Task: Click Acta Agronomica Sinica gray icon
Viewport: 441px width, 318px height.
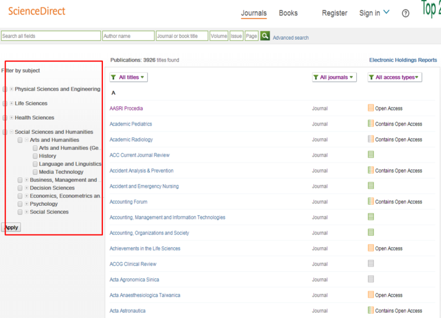Action: 371,279
